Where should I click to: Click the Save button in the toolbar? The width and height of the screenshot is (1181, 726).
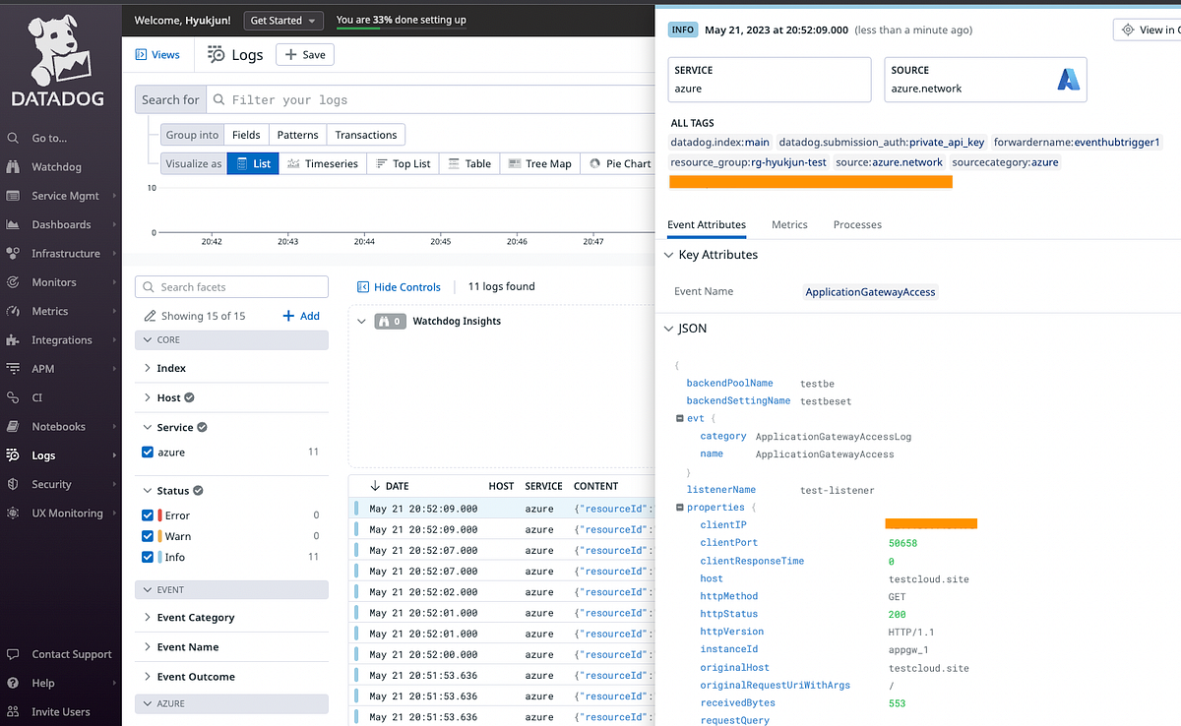[x=304, y=55]
